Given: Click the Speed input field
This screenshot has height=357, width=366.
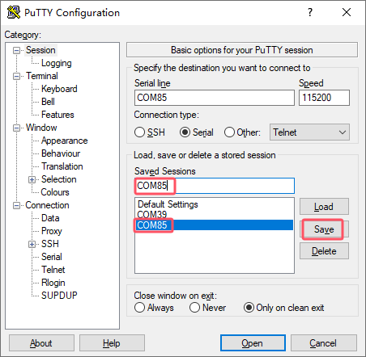Looking at the screenshot, I should click(324, 98).
